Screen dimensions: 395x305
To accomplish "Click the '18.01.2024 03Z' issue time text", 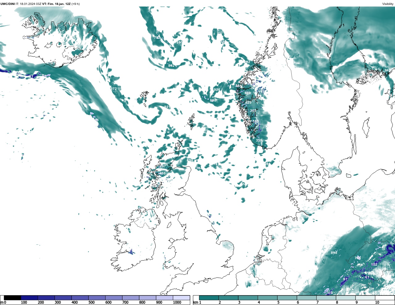I will click(31, 4).
